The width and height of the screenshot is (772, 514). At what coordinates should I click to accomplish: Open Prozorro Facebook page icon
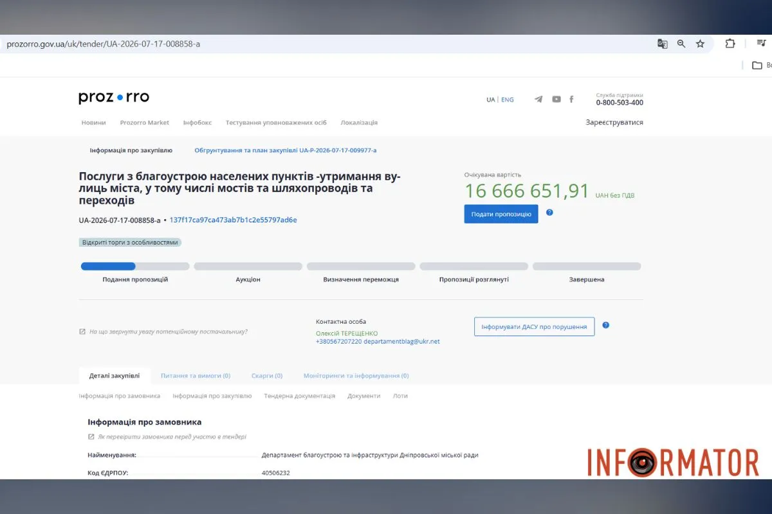tap(571, 100)
